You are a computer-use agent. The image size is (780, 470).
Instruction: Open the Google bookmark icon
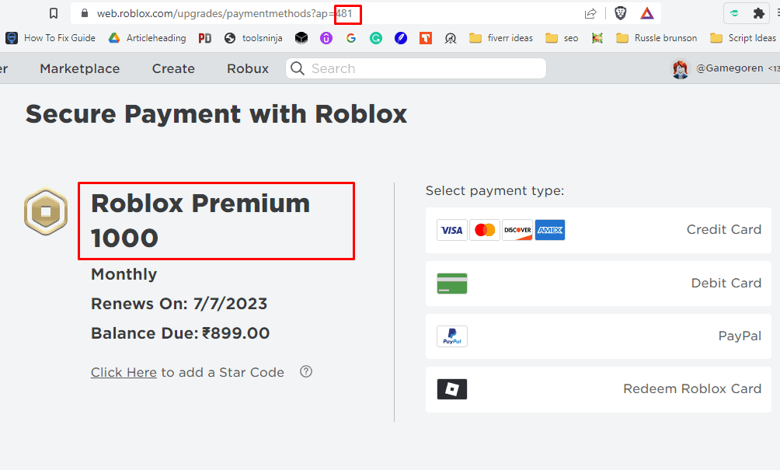coord(351,38)
